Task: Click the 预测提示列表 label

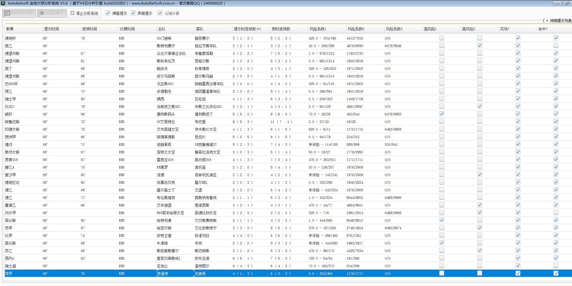Action: 560,21
